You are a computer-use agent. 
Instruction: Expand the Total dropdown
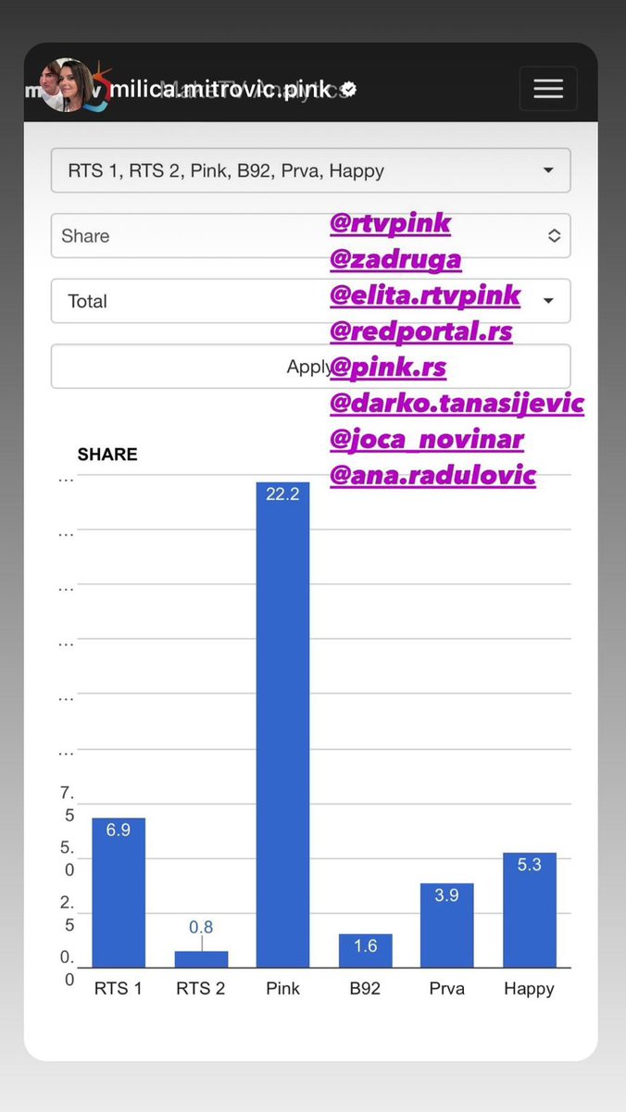[x=310, y=301]
